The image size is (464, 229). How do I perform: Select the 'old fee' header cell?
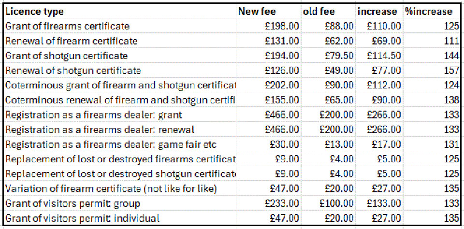(319, 12)
